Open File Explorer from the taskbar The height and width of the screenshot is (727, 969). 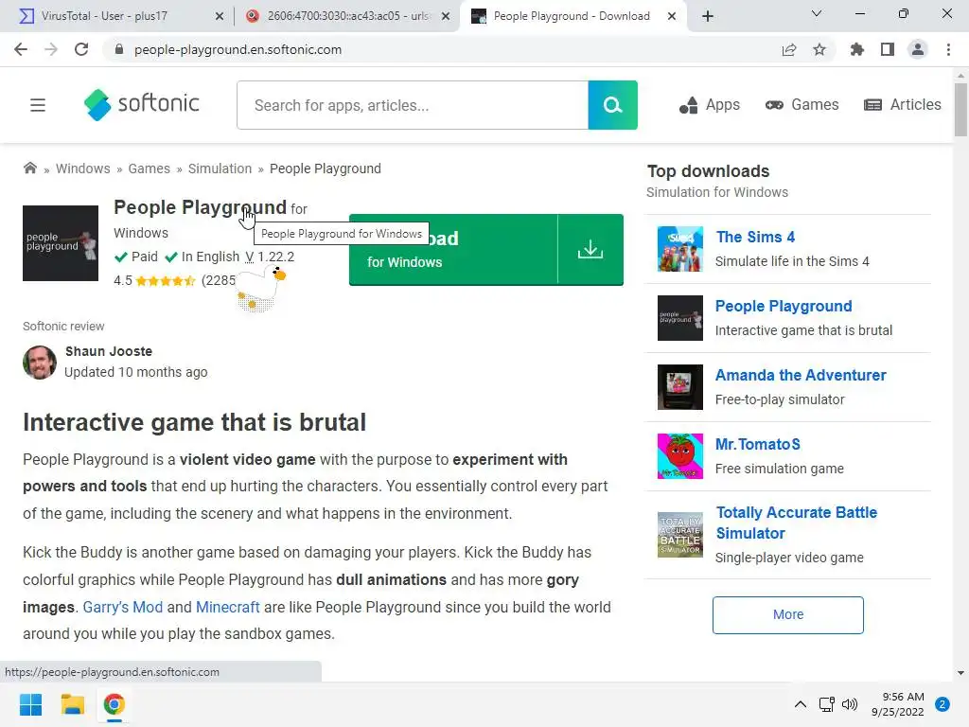pyautogui.click(x=72, y=704)
